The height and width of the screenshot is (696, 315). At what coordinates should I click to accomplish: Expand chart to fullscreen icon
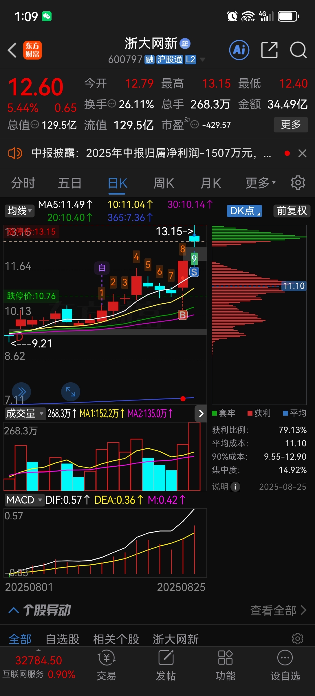pyautogui.click(x=71, y=392)
